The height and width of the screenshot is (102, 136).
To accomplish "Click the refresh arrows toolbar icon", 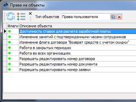I will (x=10, y=16).
